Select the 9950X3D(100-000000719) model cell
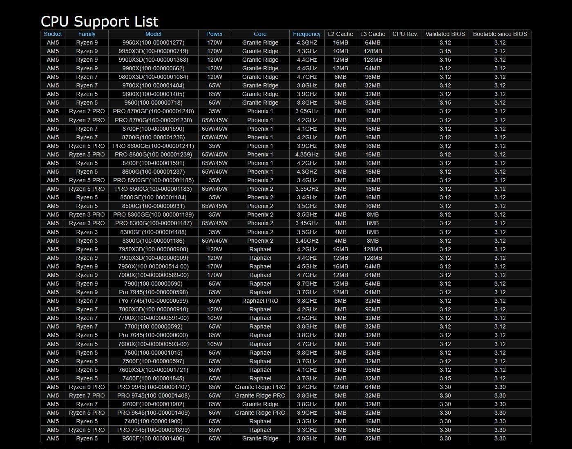 tap(153, 51)
